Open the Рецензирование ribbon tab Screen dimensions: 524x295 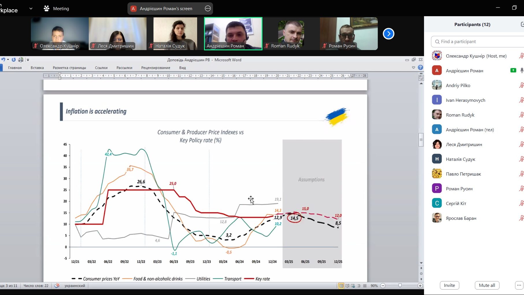pos(155,68)
